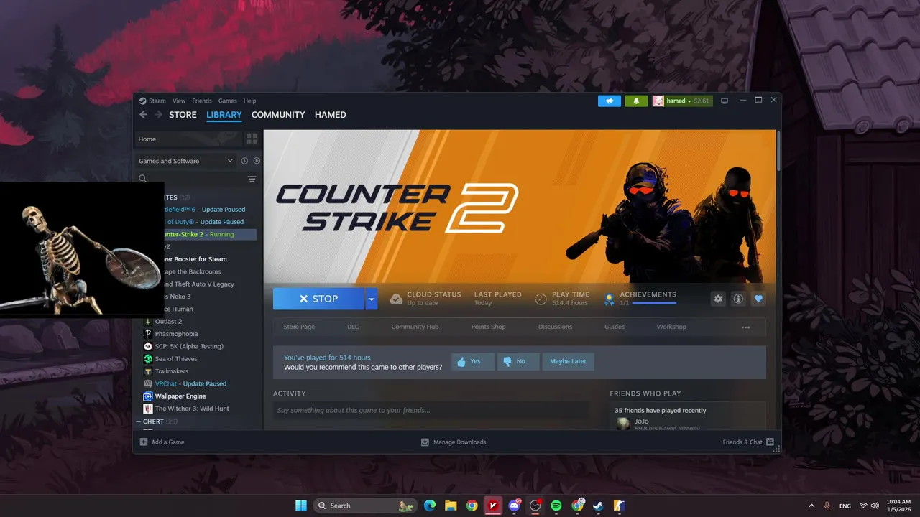Screen dimensions: 920x517
Task: Open the Points Shop link
Action: pos(488,327)
